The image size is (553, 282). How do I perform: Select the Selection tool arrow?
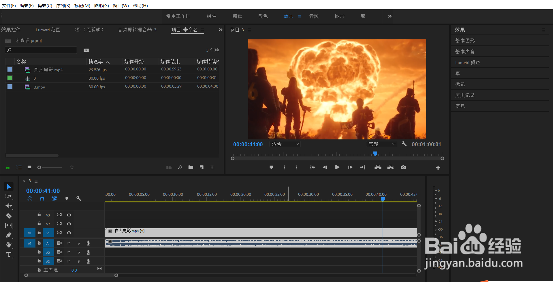[x=9, y=187]
